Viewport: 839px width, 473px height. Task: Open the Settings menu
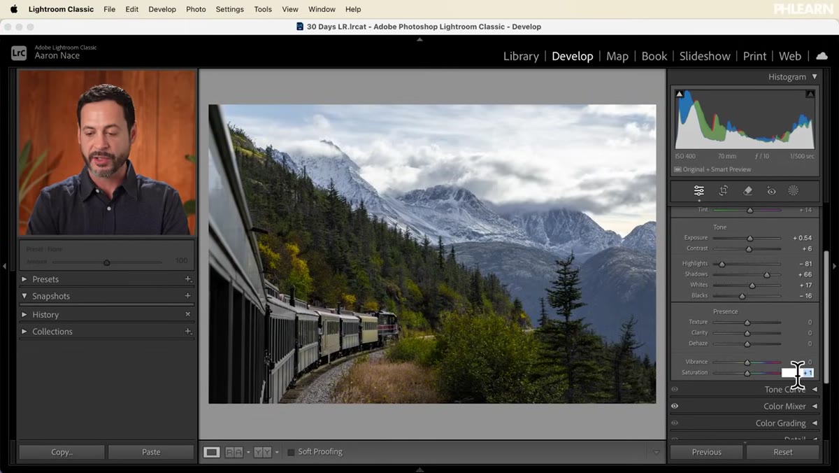pyautogui.click(x=229, y=9)
